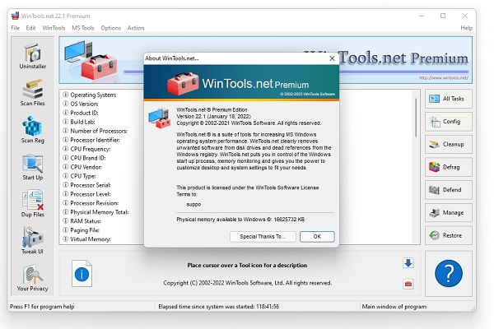Click the small red toolbox icon
The width and height of the screenshot is (494, 329).
408,284
